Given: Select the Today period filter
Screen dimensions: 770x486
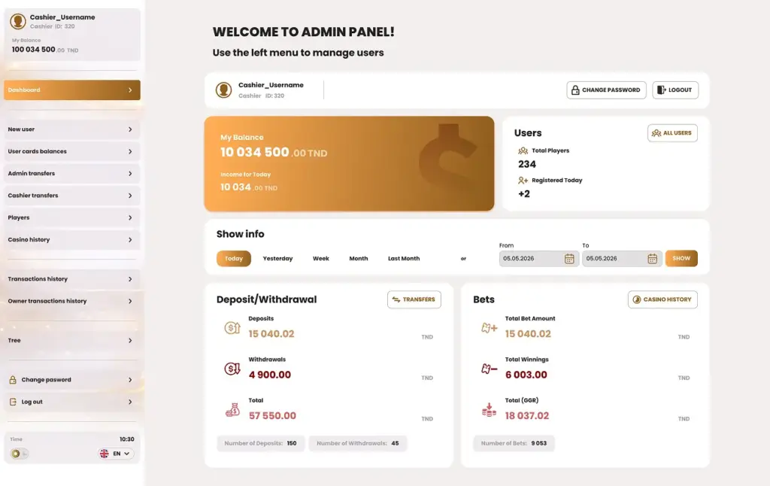Looking at the screenshot, I should tap(234, 259).
